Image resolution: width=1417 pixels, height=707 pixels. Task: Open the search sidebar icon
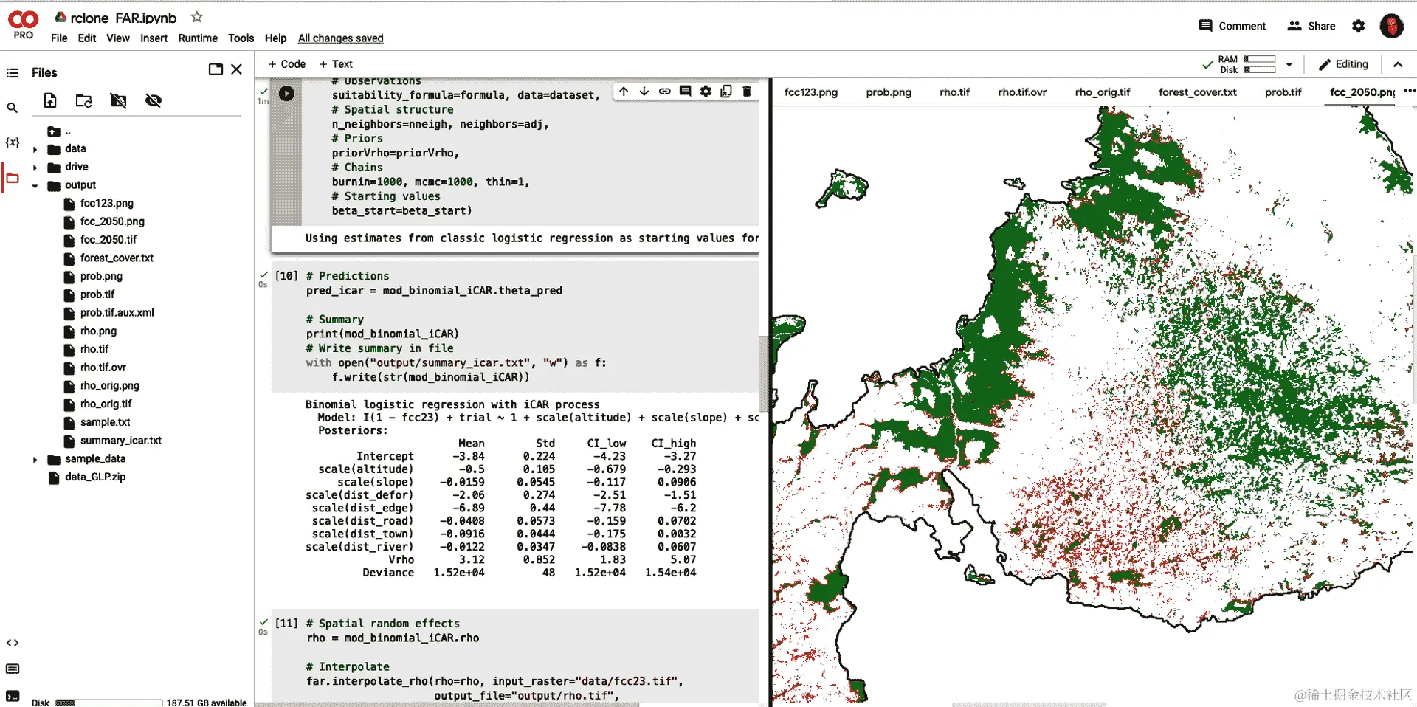tap(13, 108)
